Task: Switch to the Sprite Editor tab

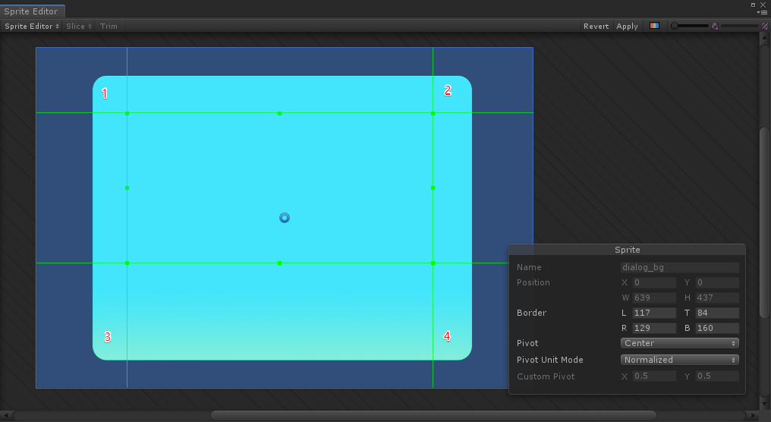Action: 31,11
